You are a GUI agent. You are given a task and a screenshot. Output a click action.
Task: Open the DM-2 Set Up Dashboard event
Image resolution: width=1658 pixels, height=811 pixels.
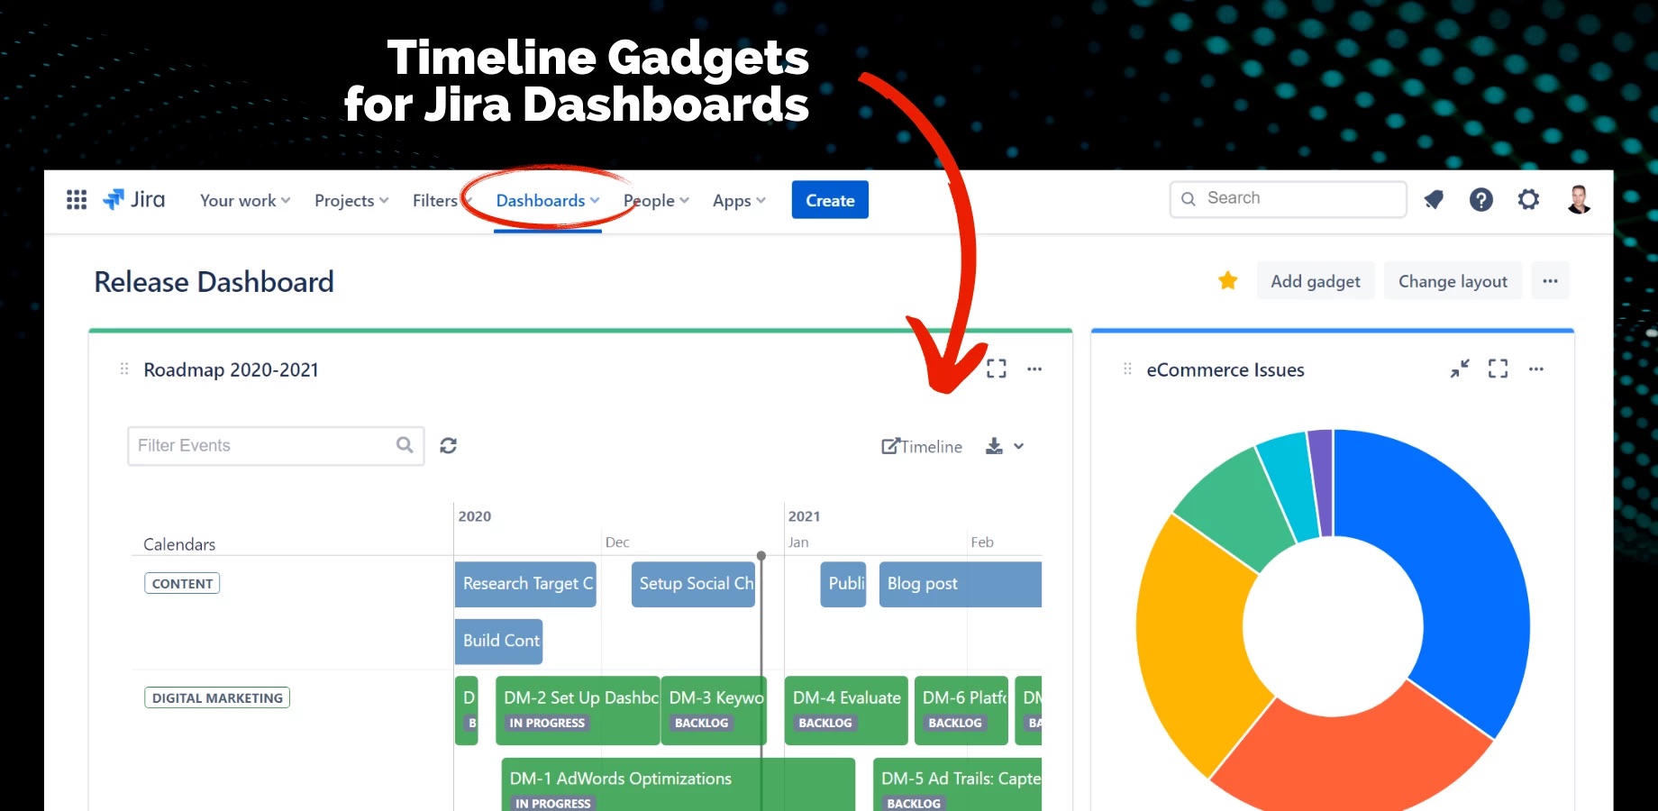(x=578, y=710)
